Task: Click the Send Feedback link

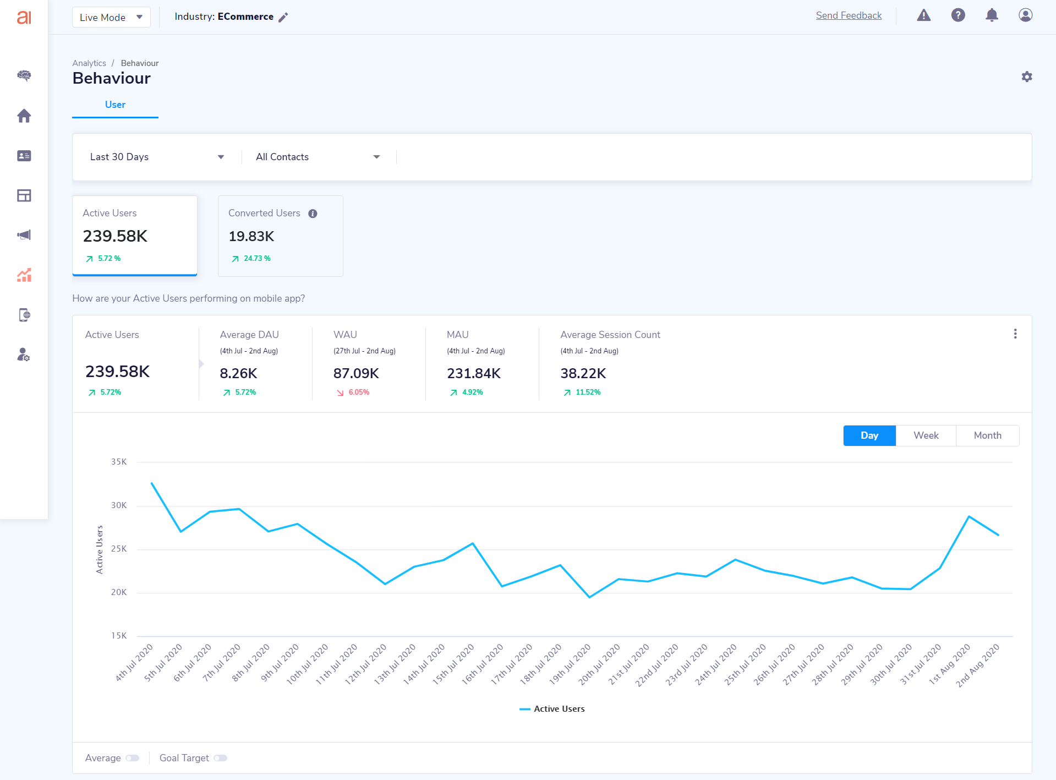Action: click(849, 15)
